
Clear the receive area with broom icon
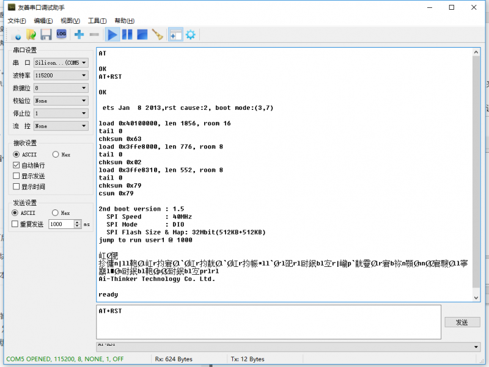158,35
